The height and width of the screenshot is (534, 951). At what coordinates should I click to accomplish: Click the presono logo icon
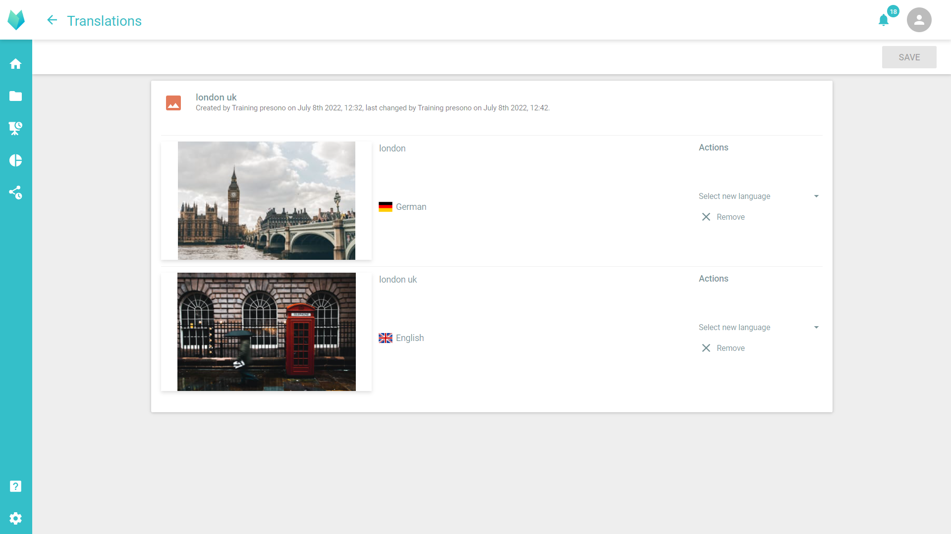tap(16, 20)
